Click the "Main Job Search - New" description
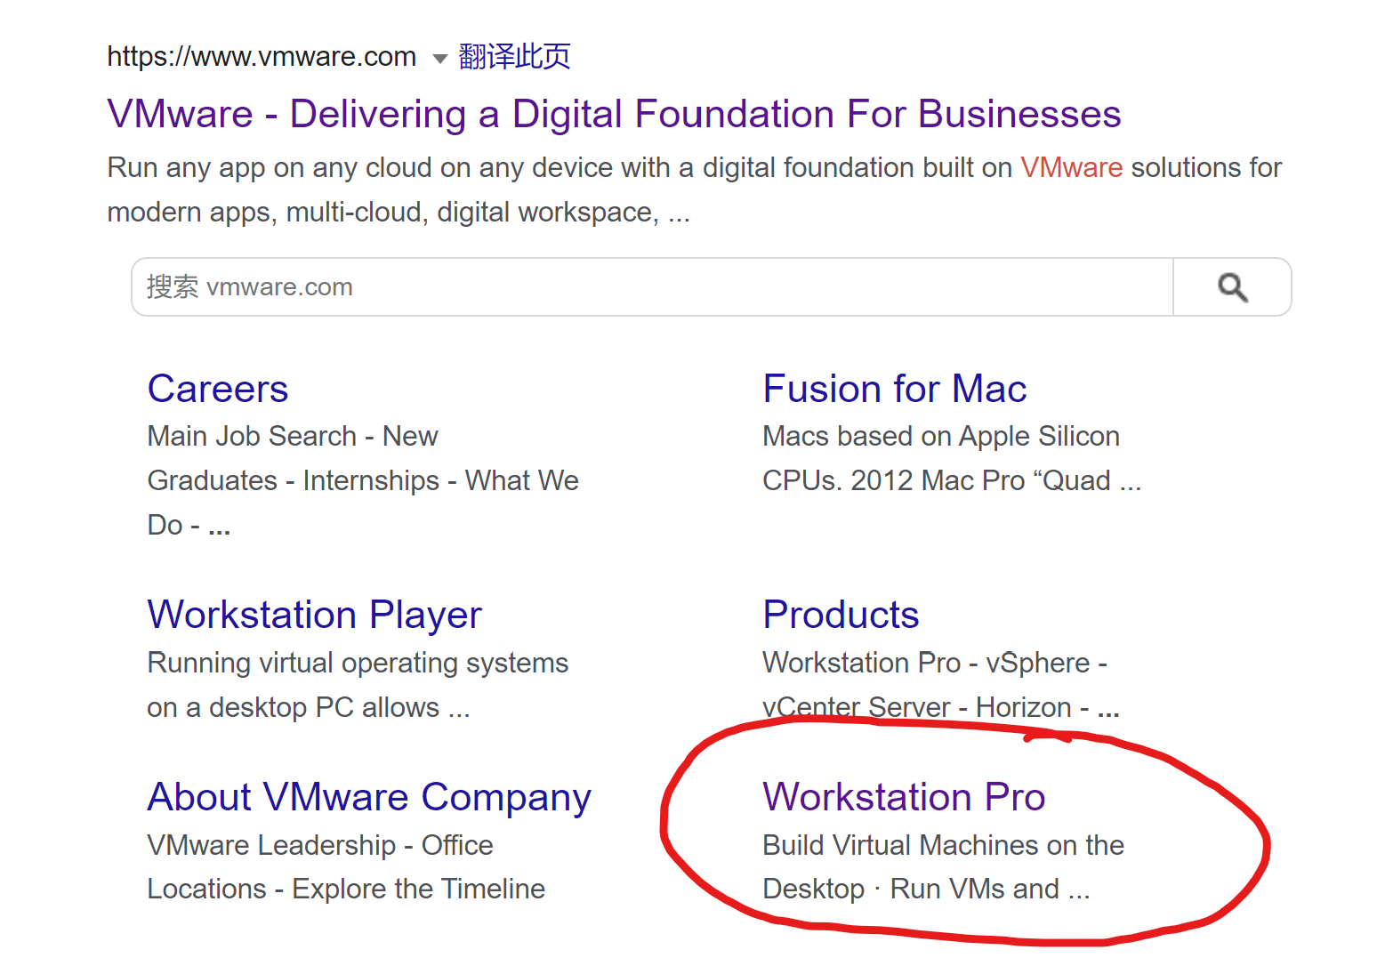Image resolution: width=1393 pixels, height=974 pixels. [x=293, y=436]
